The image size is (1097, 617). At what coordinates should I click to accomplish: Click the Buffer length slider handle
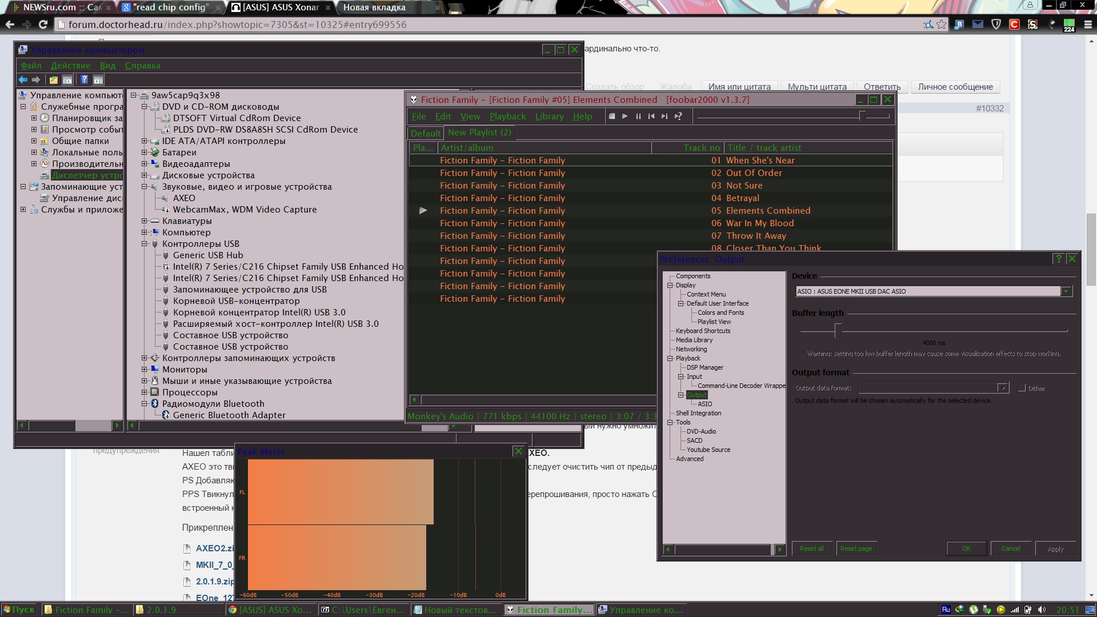pos(838,330)
